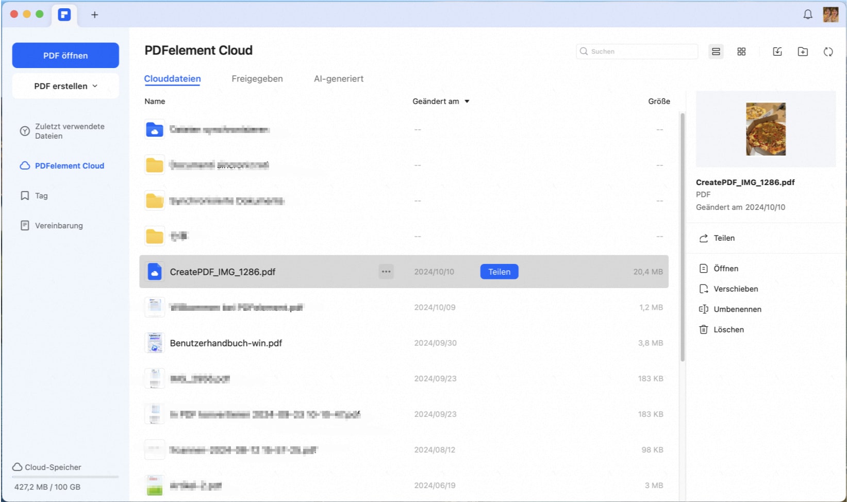Click the blue Teilen button in row
Image resolution: width=847 pixels, height=502 pixels.
tap(499, 272)
